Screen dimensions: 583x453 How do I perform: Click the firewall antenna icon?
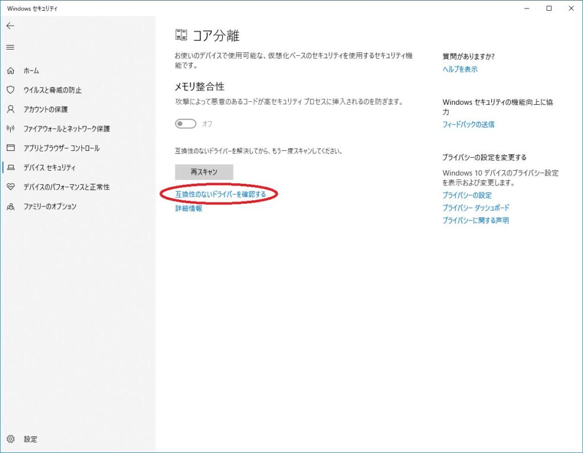coord(11,128)
